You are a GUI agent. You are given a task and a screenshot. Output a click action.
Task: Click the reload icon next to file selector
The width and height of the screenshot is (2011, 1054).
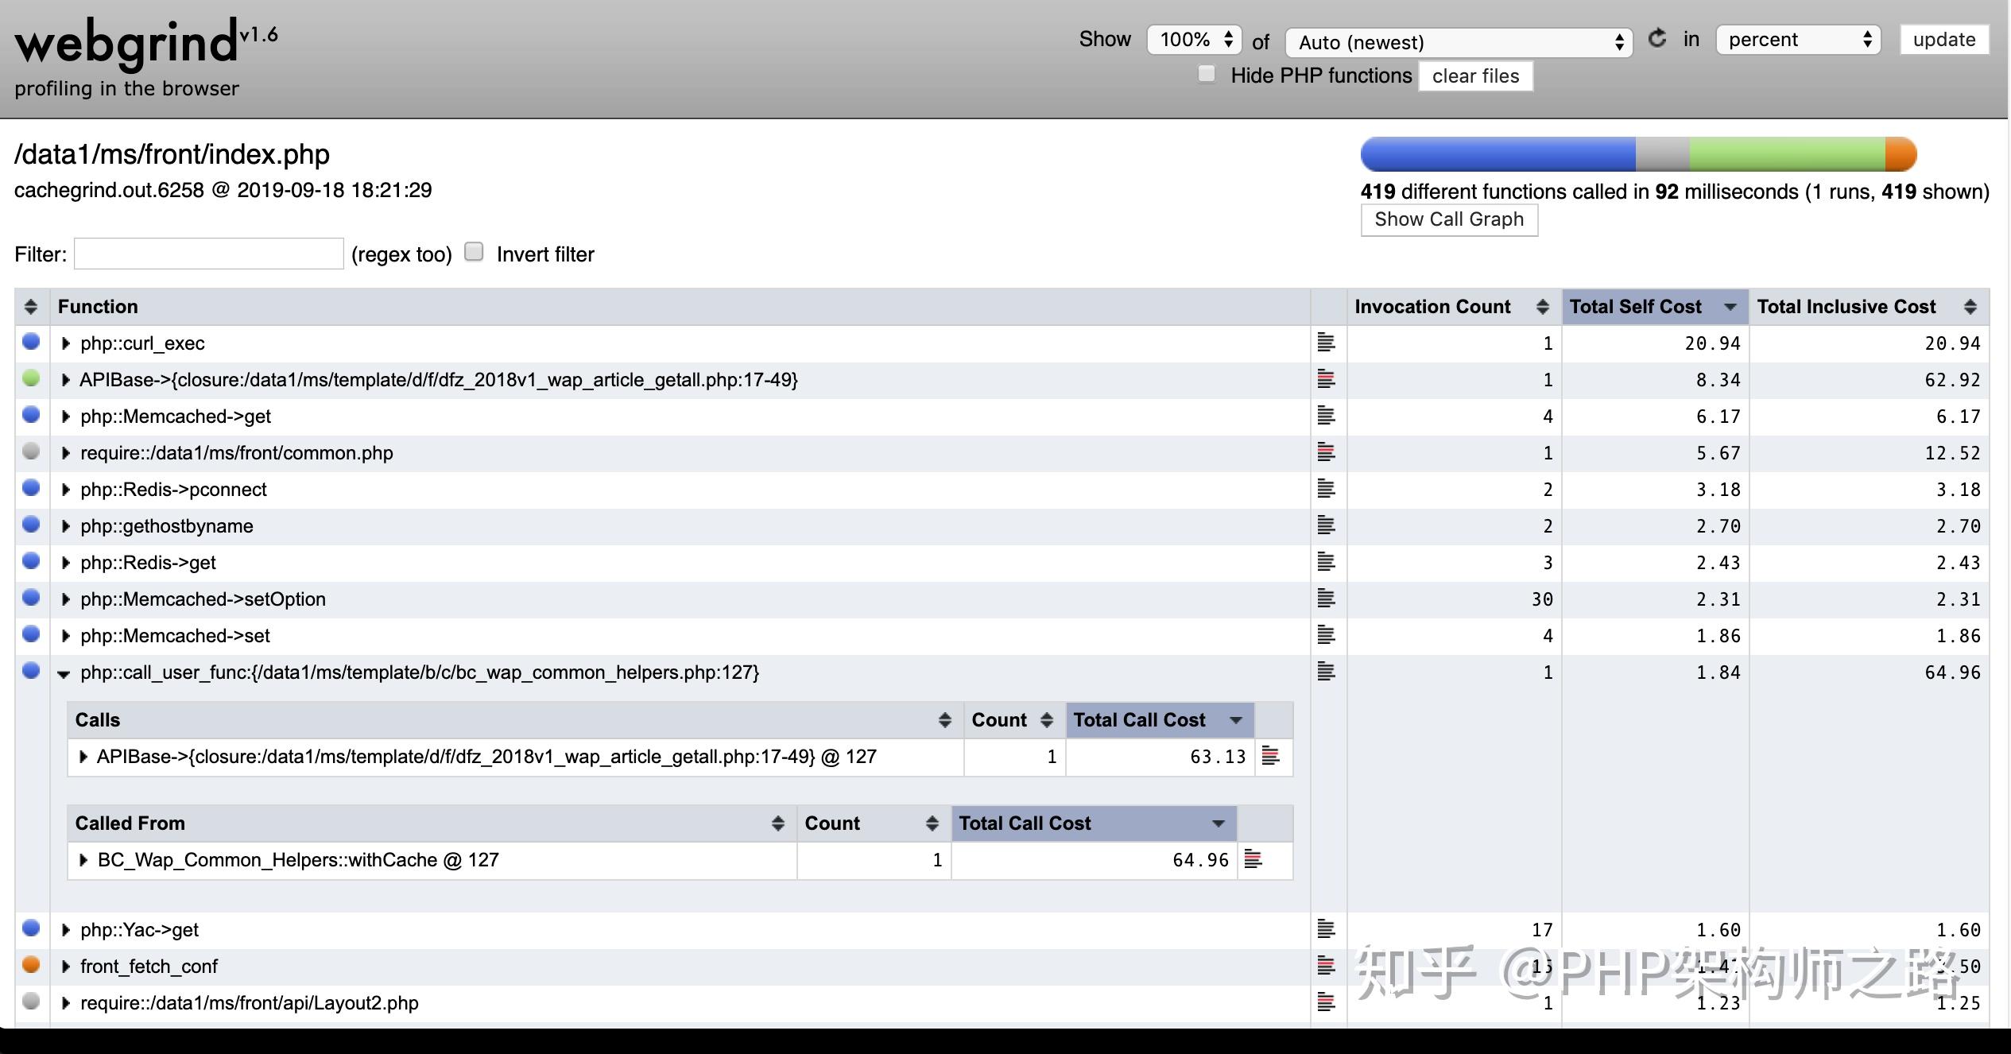pyautogui.click(x=1657, y=39)
